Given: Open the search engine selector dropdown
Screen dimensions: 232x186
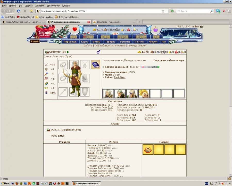Looking at the screenshot, I should tap(175, 11).
